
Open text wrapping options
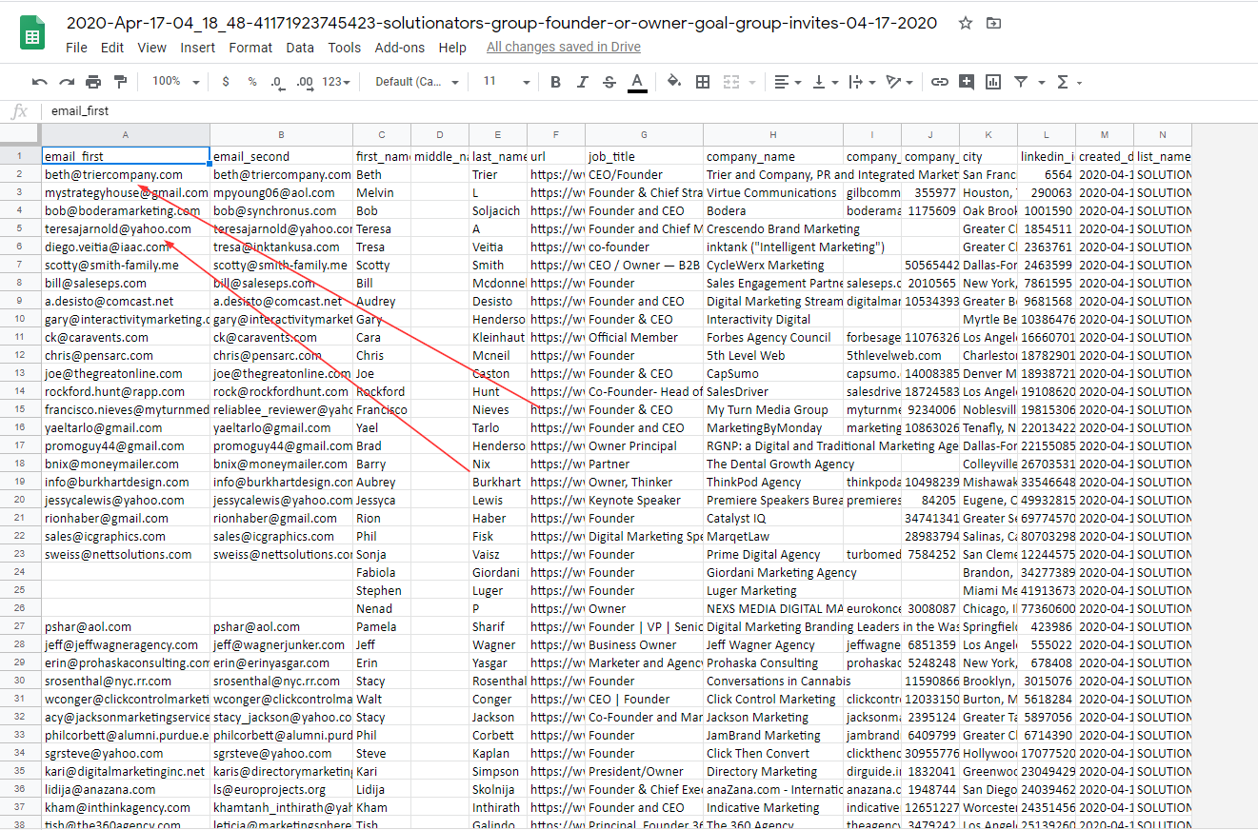coord(860,82)
